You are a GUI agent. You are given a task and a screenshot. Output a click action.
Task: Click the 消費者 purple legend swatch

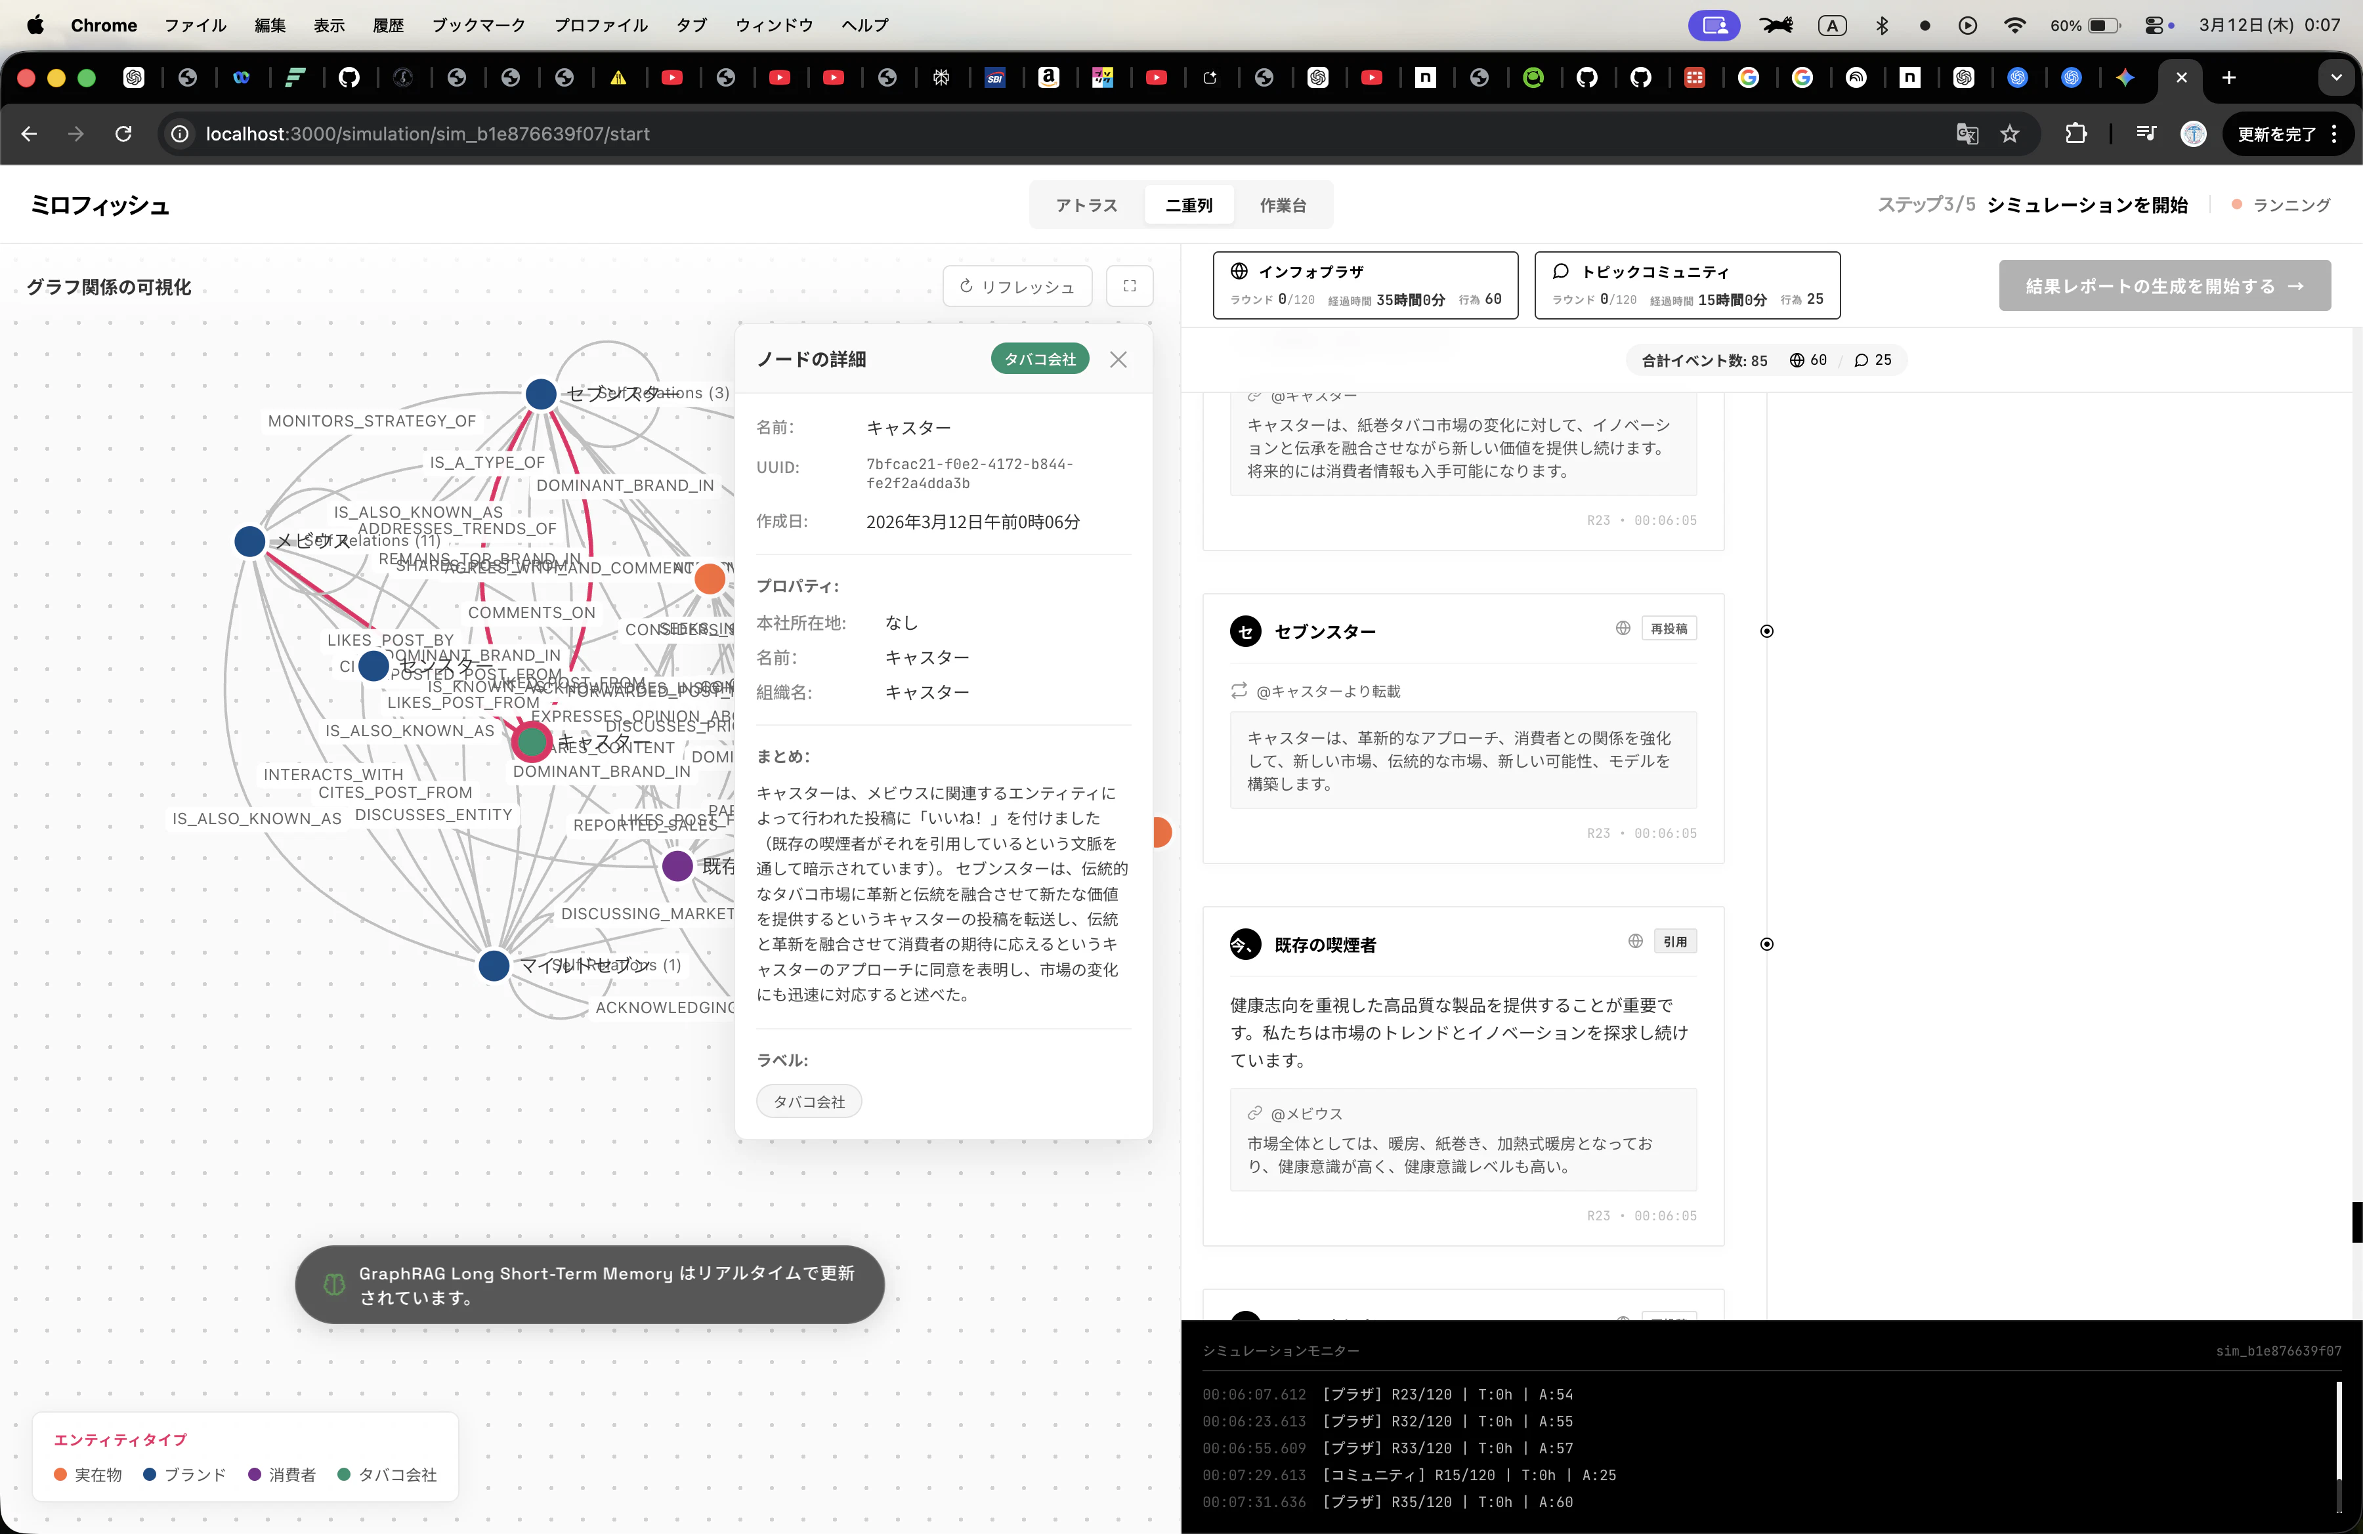[255, 1474]
